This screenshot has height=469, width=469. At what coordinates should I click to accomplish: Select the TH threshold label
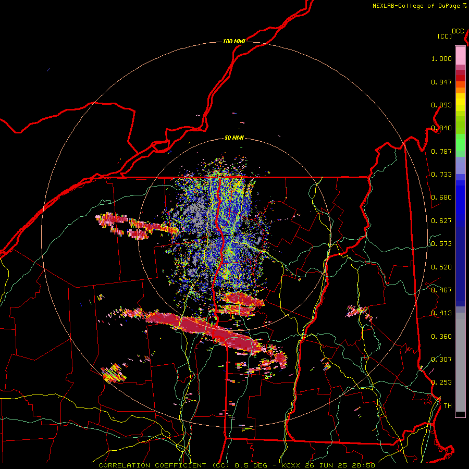click(x=448, y=406)
